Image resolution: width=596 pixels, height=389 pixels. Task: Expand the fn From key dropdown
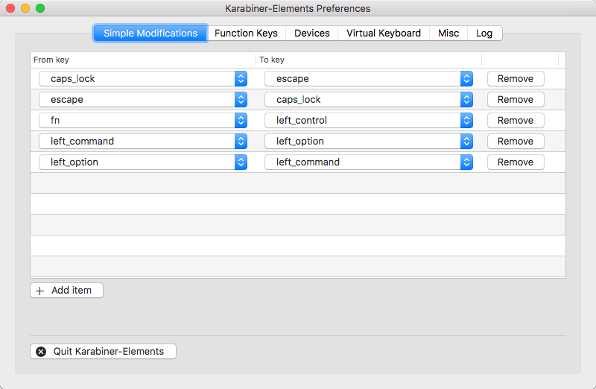(x=143, y=121)
